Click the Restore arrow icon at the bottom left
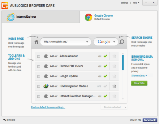This screenshot has width=159, height=124. [x=4, y=120]
